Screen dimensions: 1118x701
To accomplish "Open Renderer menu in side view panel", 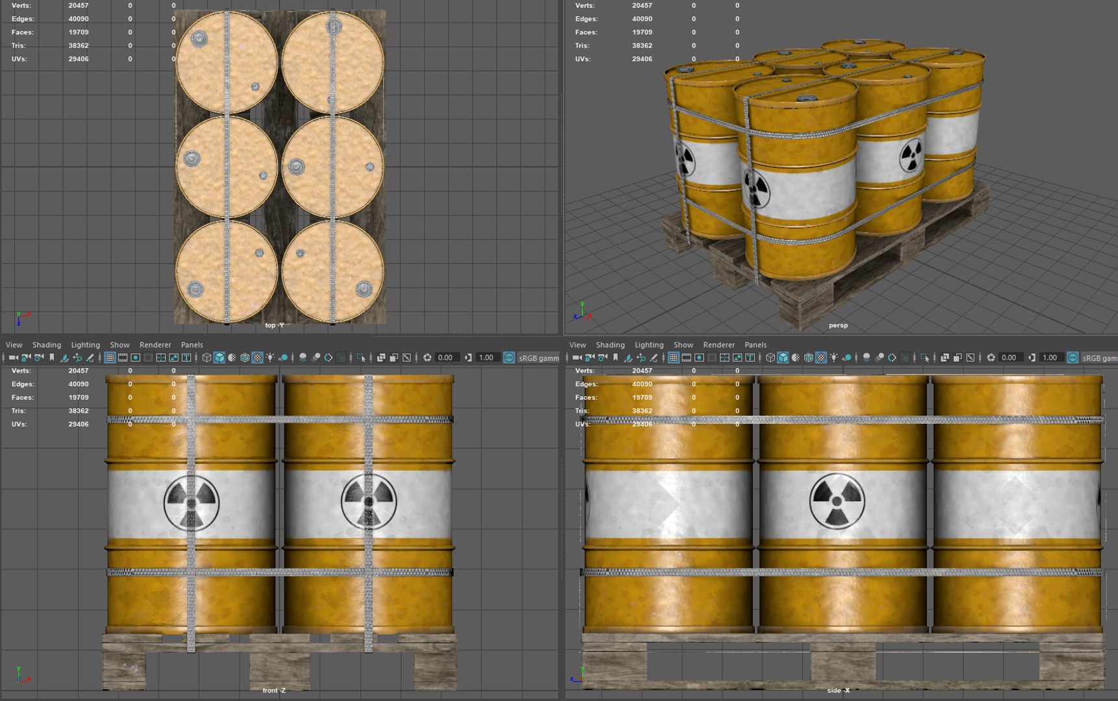I will pos(719,345).
